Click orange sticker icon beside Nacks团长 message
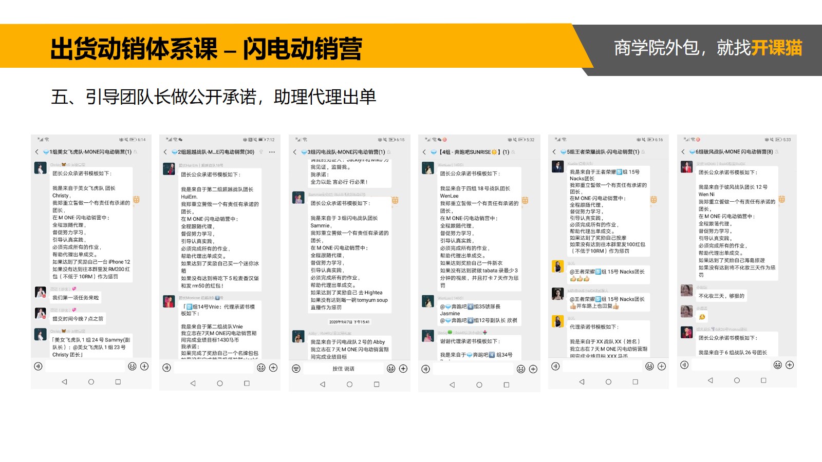Screen dimensions: 822x462 [653, 200]
